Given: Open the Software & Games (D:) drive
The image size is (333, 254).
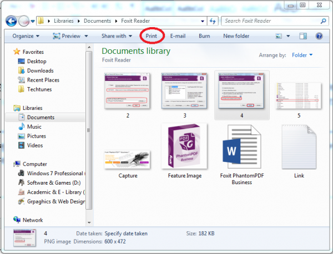Looking at the screenshot, I should 49,182.
